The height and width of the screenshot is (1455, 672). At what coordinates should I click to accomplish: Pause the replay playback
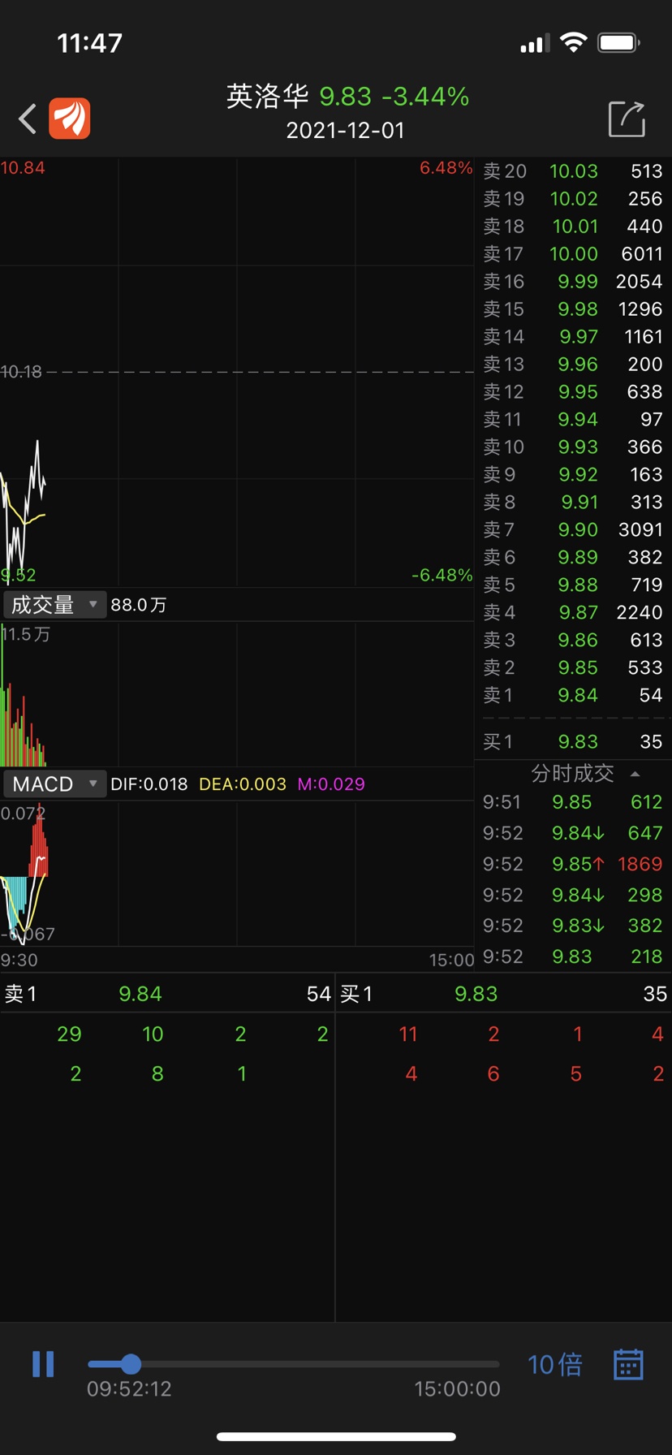click(x=43, y=1363)
